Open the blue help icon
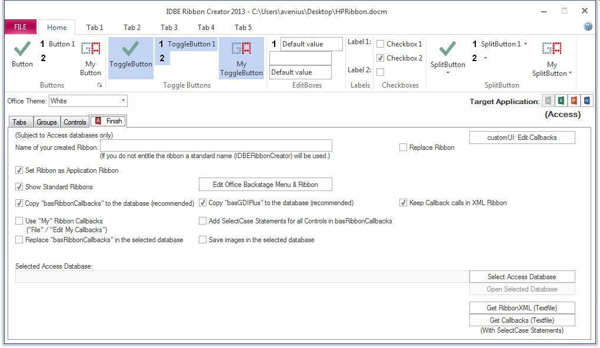600x348 pixels. tap(588, 26)
